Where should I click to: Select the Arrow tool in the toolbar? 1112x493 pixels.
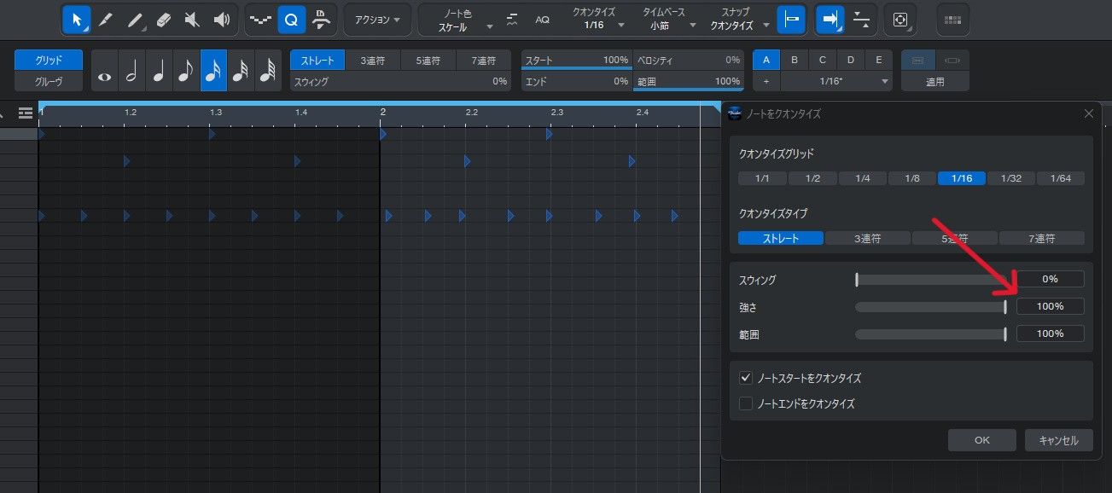(x=77, y=20)
